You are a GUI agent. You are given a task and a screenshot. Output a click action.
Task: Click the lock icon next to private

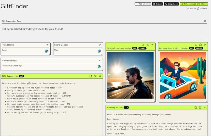198,8
